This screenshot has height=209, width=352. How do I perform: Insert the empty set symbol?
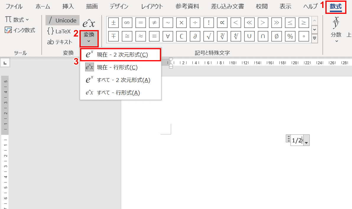coord(277,36)
